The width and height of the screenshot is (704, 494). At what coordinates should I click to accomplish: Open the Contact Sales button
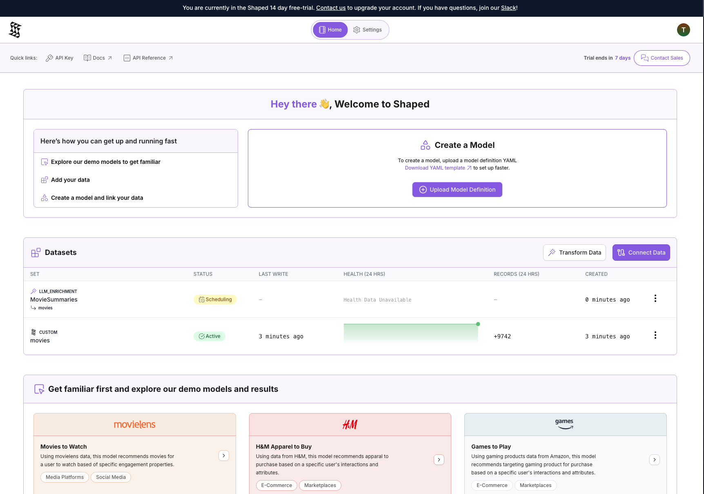(x=662, y=58)
